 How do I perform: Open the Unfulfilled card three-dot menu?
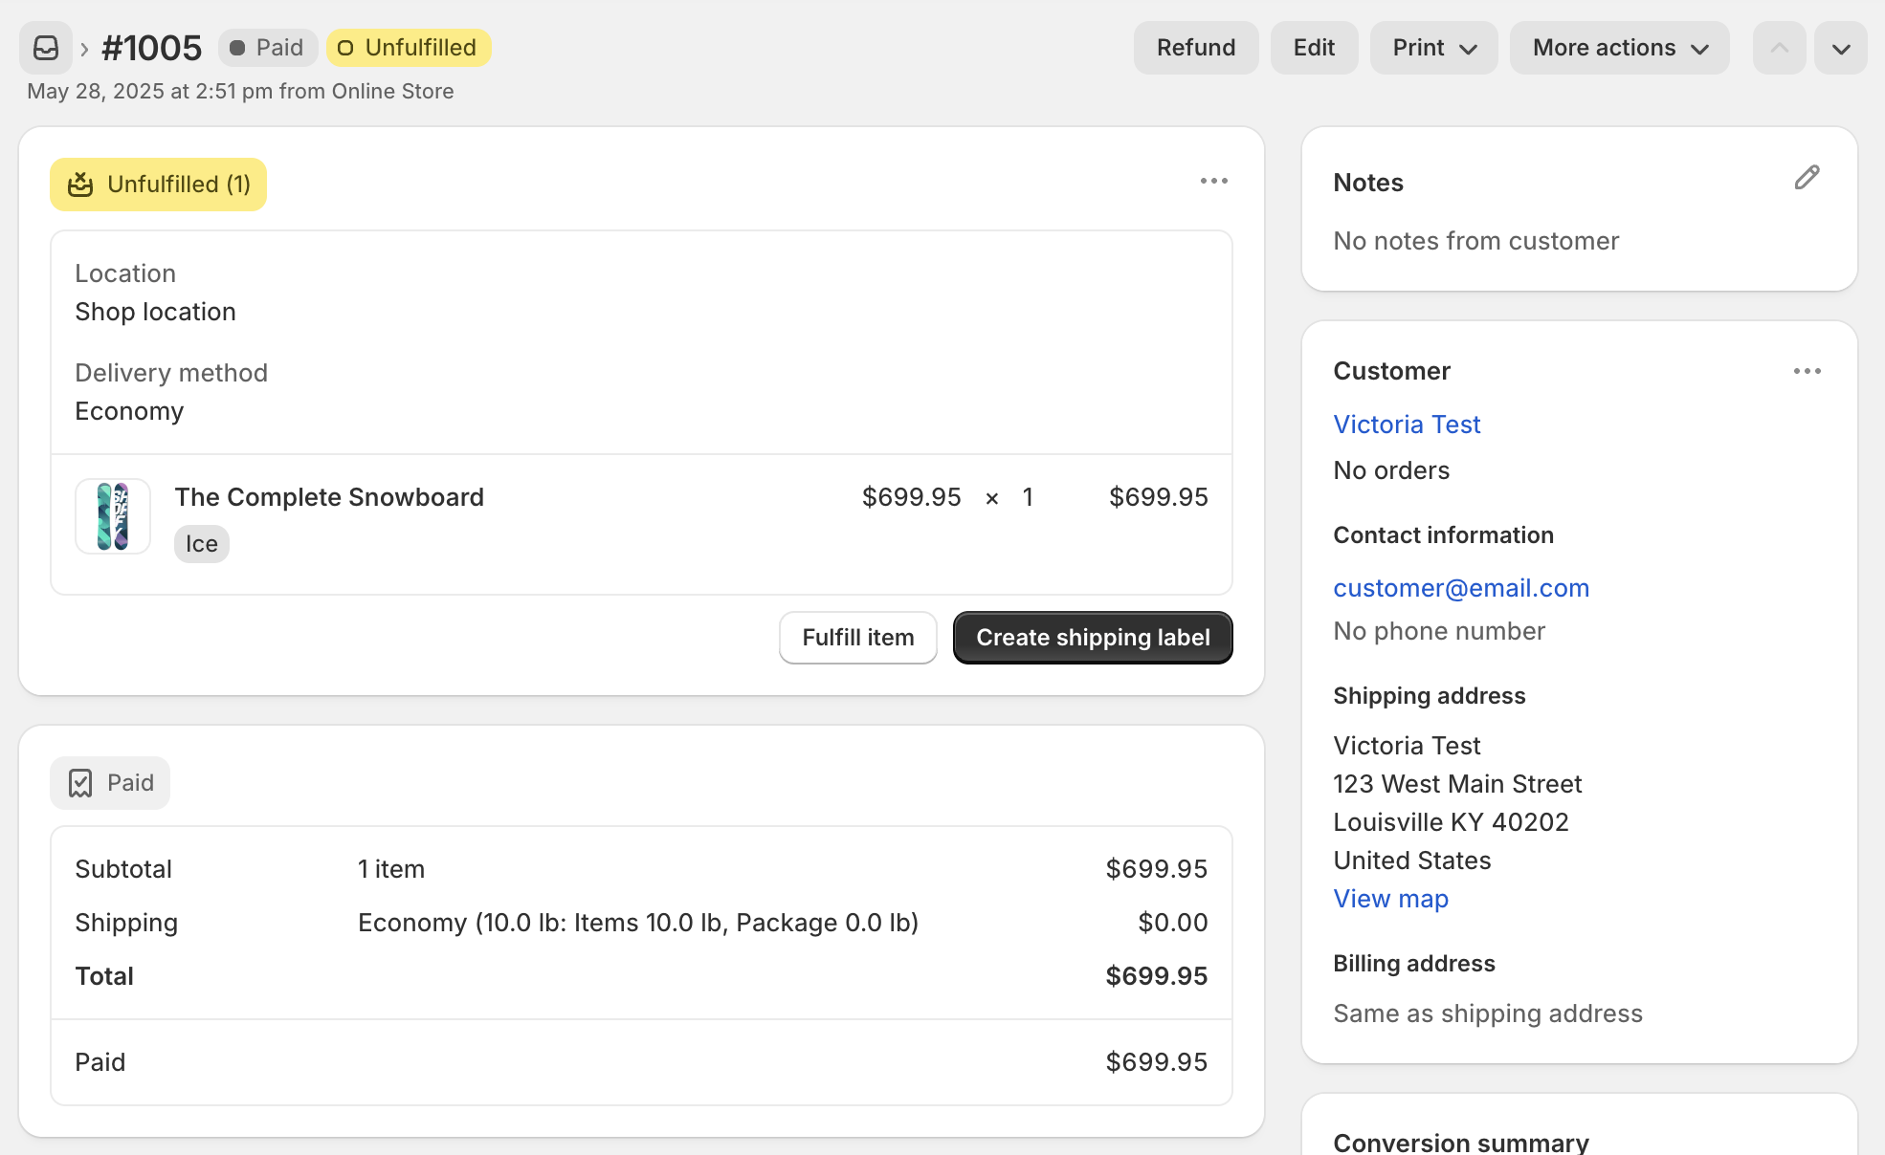click(x=1213, y=181)
